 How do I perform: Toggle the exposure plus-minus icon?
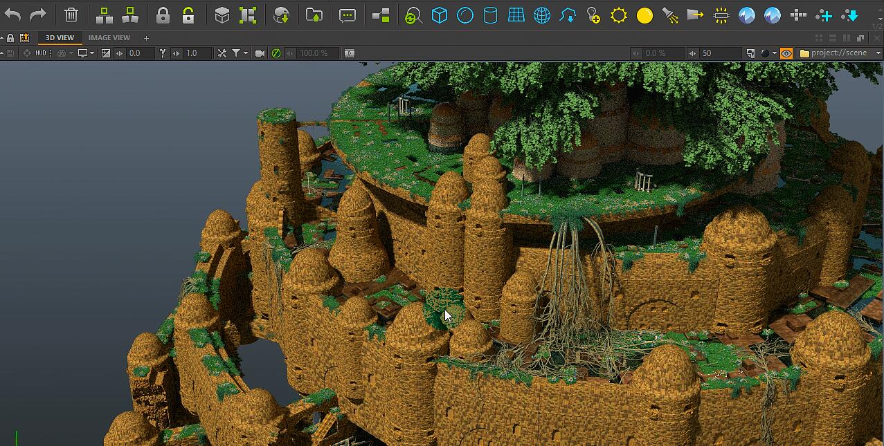tap(106, 53)
